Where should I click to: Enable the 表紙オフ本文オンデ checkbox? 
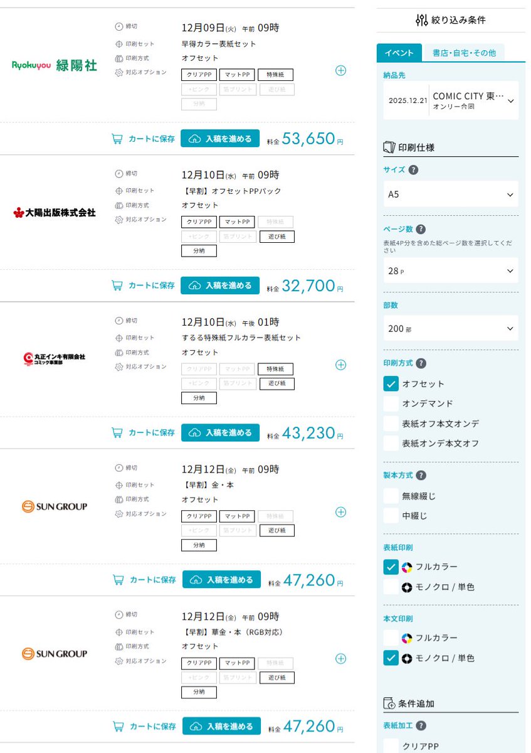(x=391, y=424)
